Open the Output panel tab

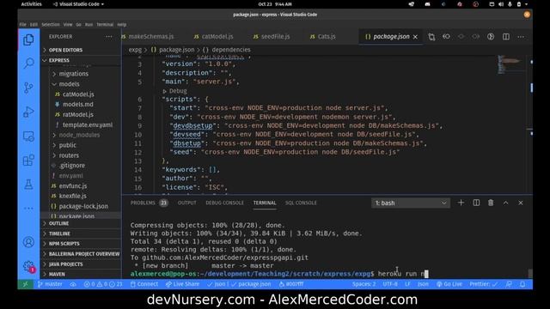187,203
